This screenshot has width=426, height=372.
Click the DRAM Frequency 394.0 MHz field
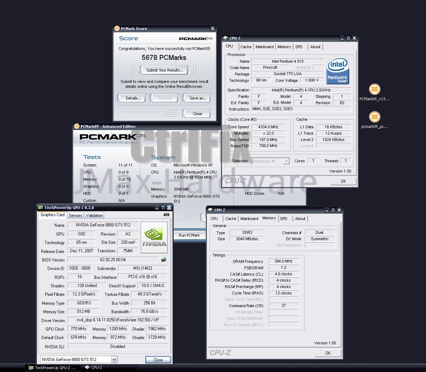pyautogui.click(x=284, y=261)
